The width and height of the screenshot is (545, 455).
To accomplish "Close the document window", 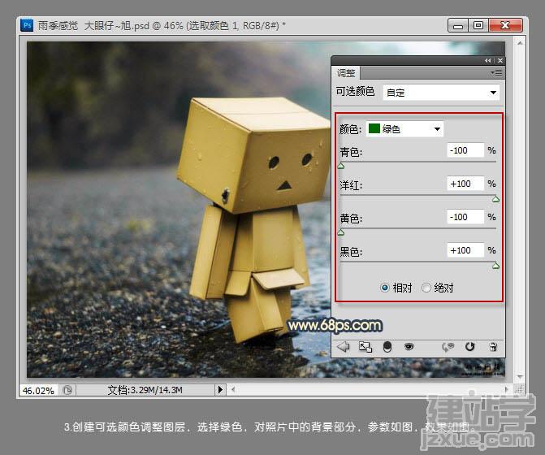I will click(x=506, y=25).
